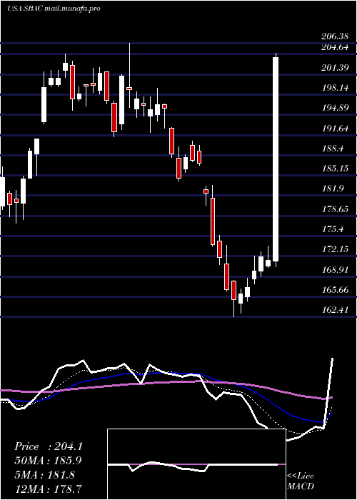This screenshot has width=357, height=500.
Task: Click the '<<Live MACD' label
Action: [301, 481]
